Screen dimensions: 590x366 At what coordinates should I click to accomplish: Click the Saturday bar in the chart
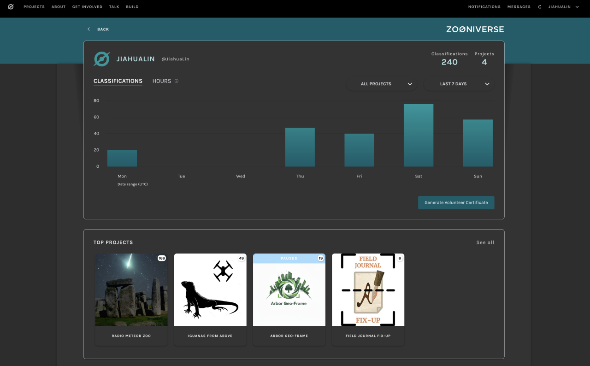pyautogui.click(x=419, y=136)
